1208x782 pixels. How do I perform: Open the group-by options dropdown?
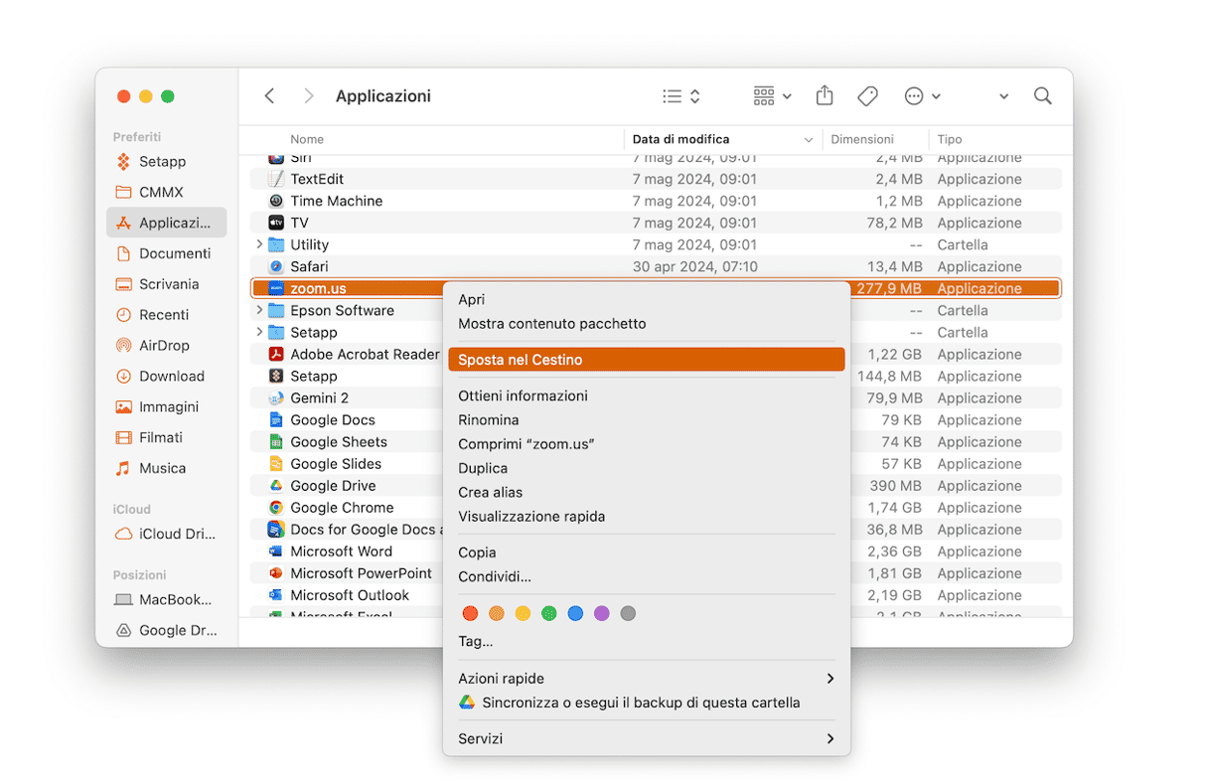[x=772, y=96]
